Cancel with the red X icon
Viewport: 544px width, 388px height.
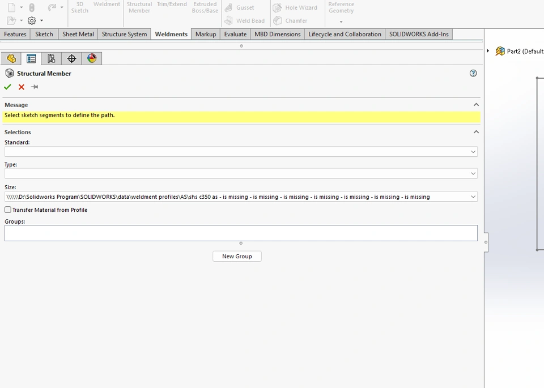click(22, 87)
